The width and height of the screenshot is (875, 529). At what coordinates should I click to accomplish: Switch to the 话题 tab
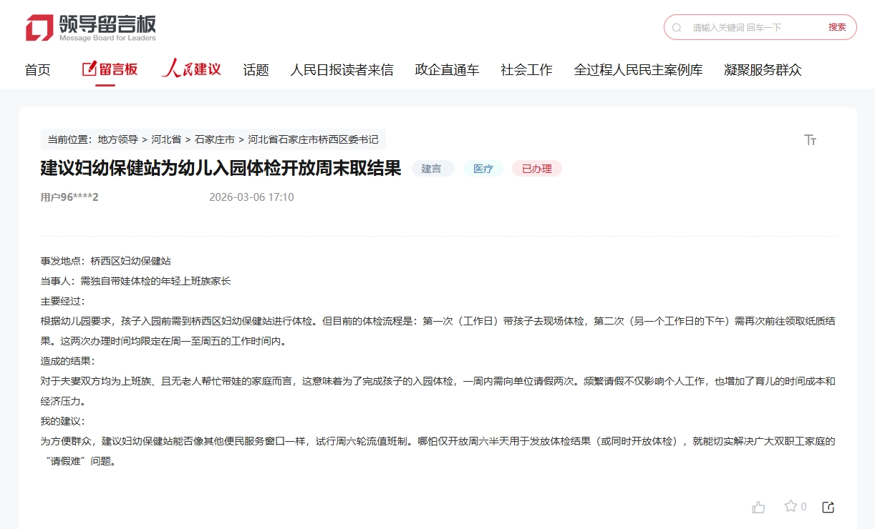click(x=256, y=70)
